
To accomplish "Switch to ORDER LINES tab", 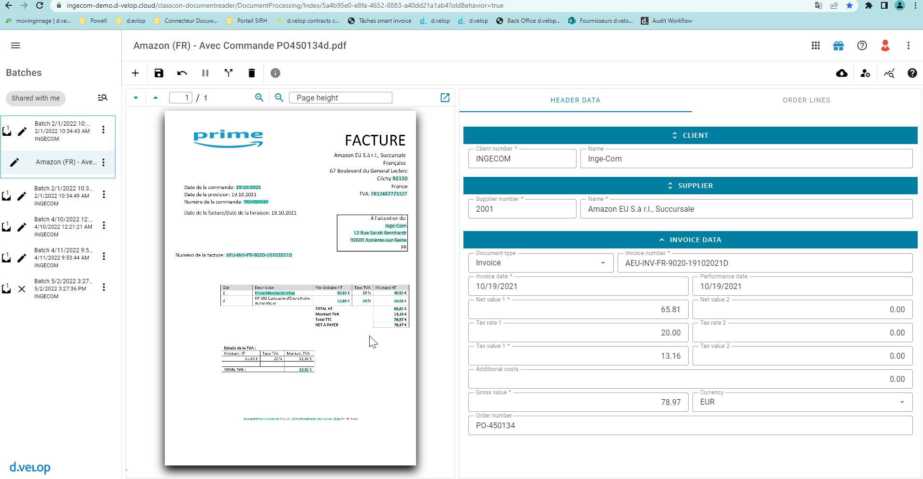I will click(x=807, y=100).
